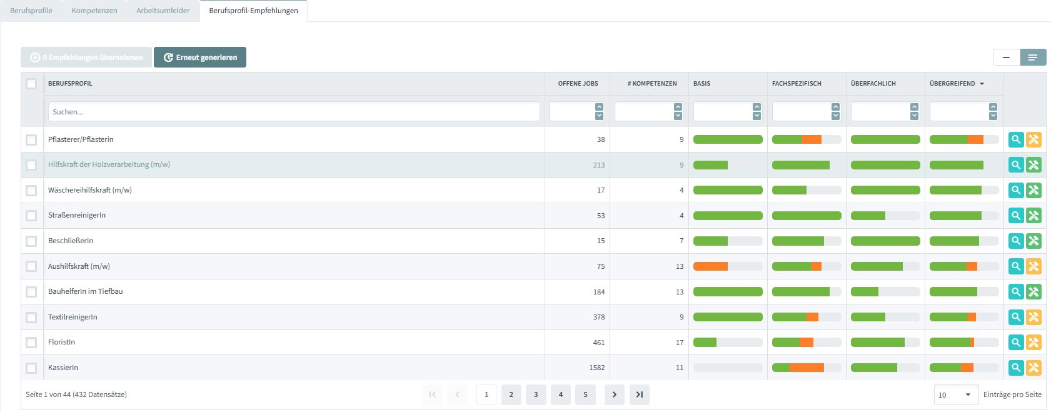Open details magnifier for StraßenreinigerIn row
Viewport: 1051px width, 412px height.
pos(1016,216)
